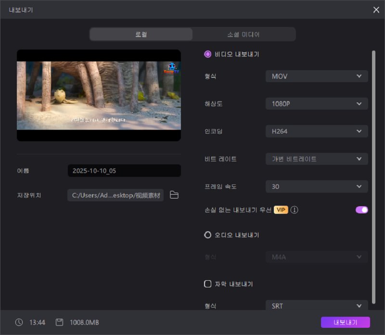The height and width of the screenshot is (335, 385).
Task: Open the 형식 MOV format dropdown
Action: (317, 76)
